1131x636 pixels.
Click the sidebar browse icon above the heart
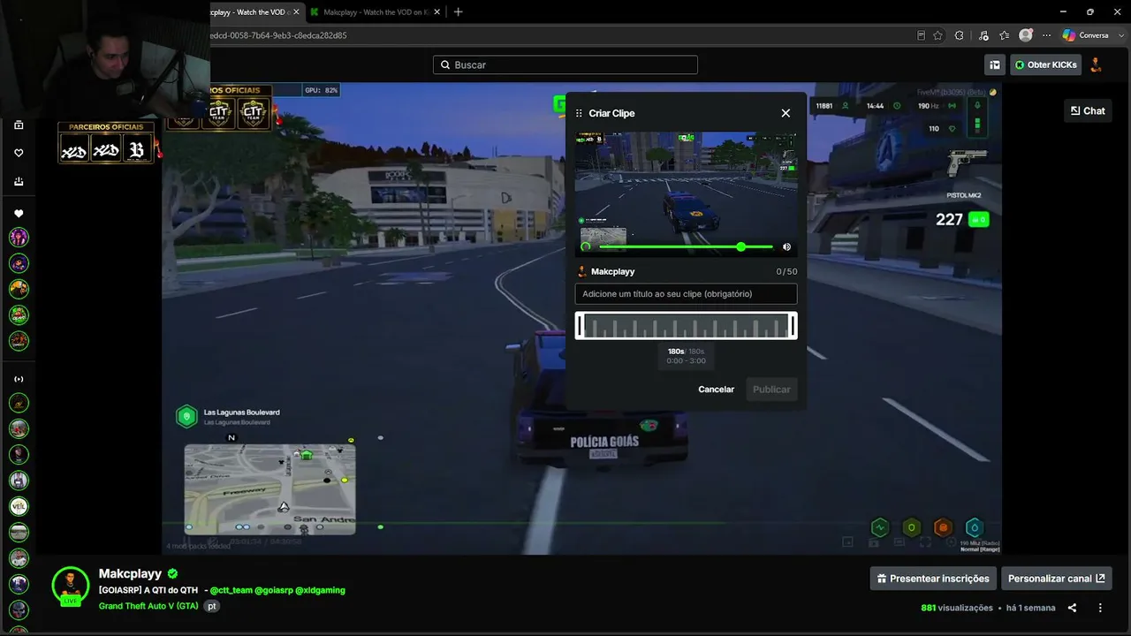point(19,125)
